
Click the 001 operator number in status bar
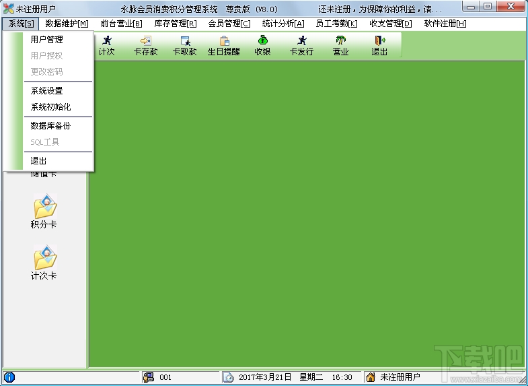(165, 377)
